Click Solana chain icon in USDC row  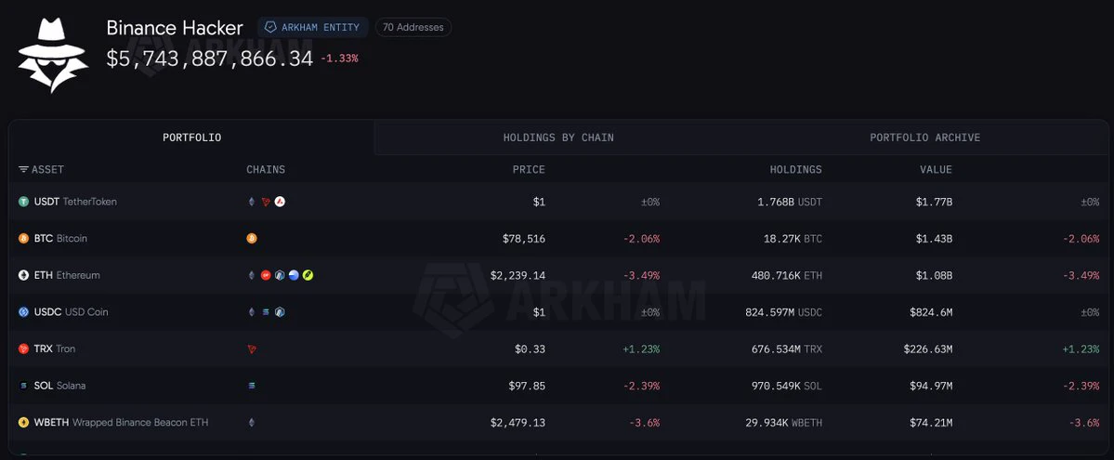click(x=266, y=312)
